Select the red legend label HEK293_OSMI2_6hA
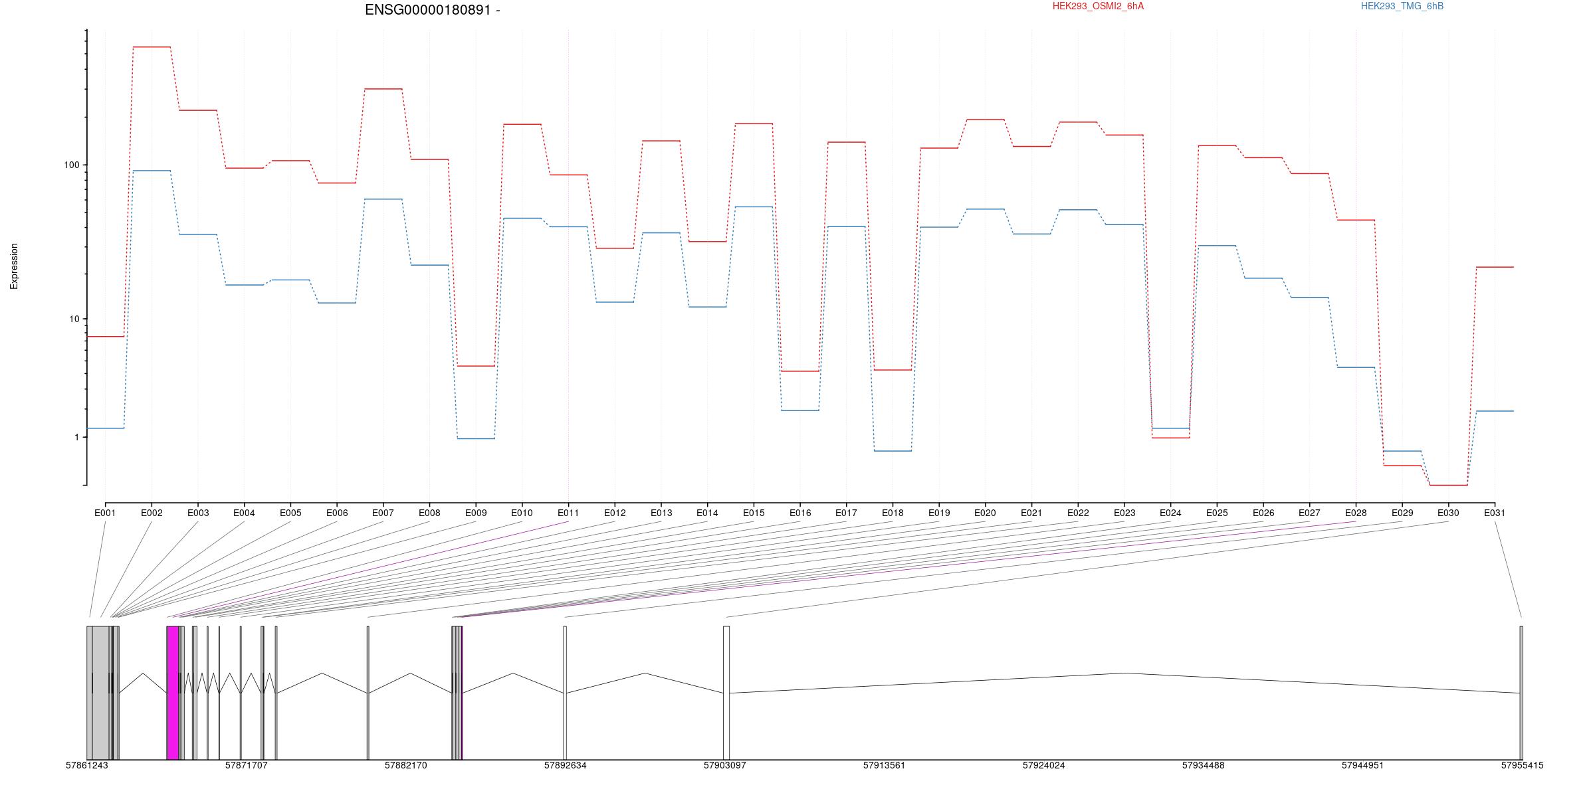This screenshot has width=1595, height=797. click(x=1098, y=6)
